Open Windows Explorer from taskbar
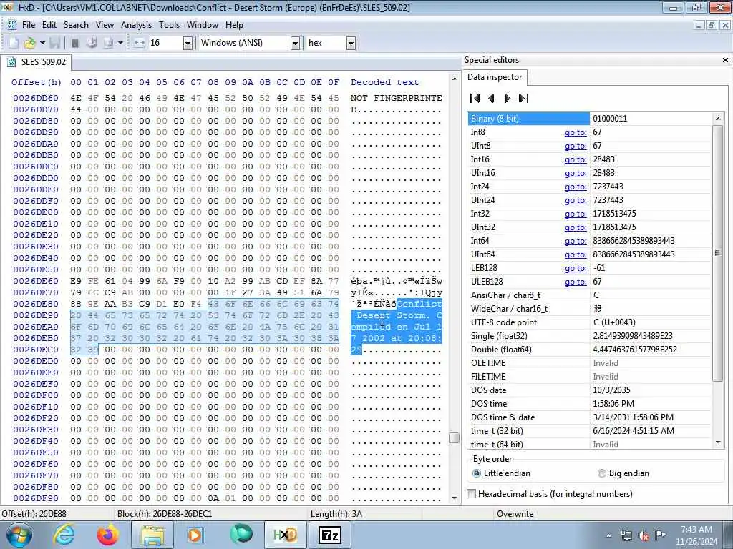This screenshot has width=733, height=549. coord(152,535)
